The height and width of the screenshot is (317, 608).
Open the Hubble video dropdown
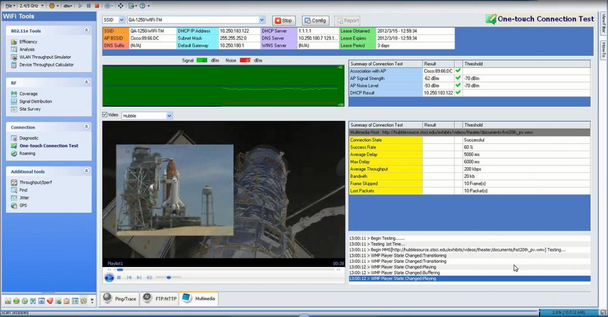tap(169, 115)
